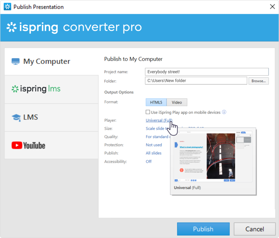Change the Not used protection setting
The image size is (279, 238).
click(154, 145)
